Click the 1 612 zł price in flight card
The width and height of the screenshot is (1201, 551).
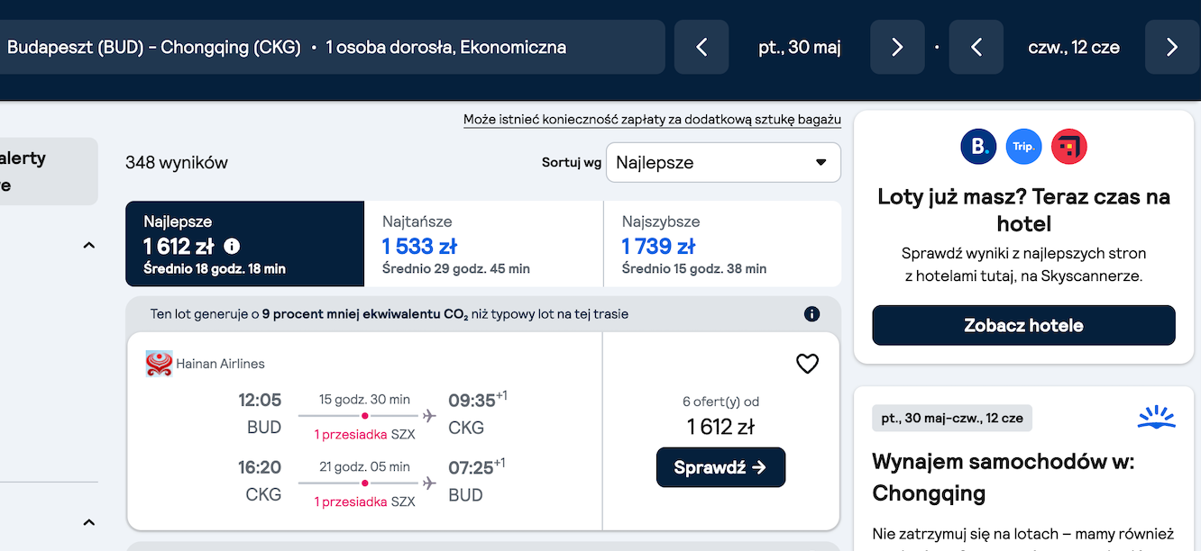tap(720, 427)
